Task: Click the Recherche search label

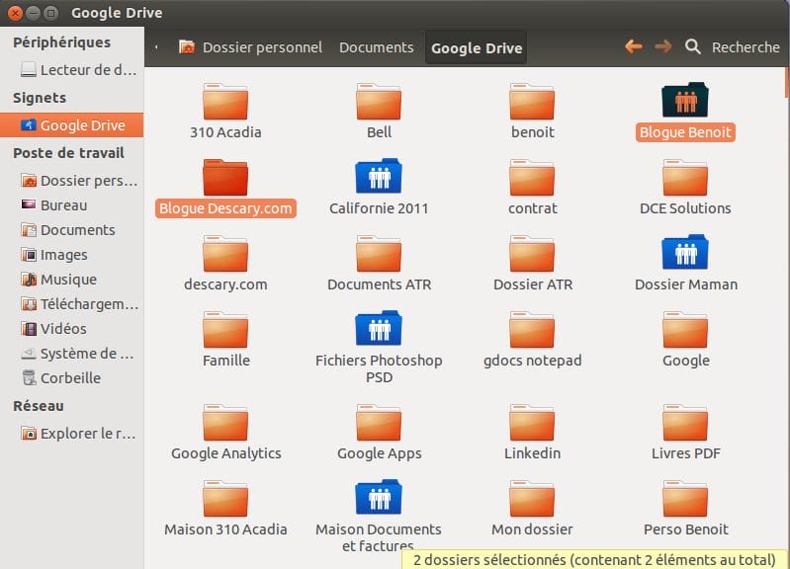Action: click(x=746, y=47)
